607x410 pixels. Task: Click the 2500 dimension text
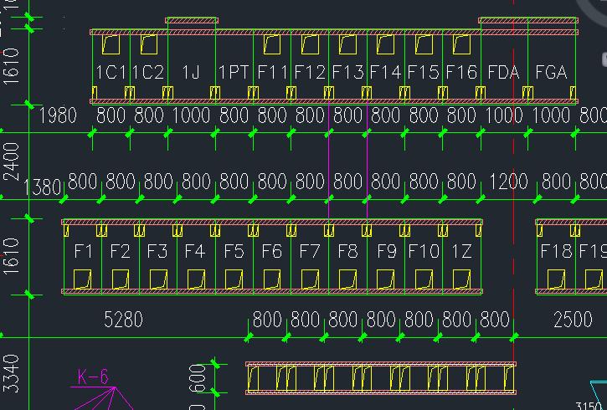(573, 320)
